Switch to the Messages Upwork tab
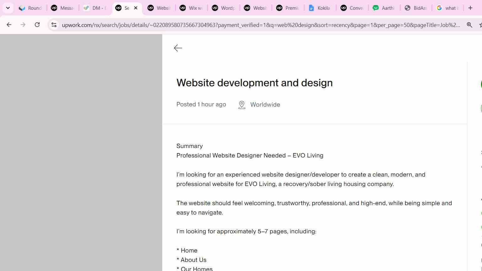The height and width of the screenshot is (271, 482). [x=63, y=8]
